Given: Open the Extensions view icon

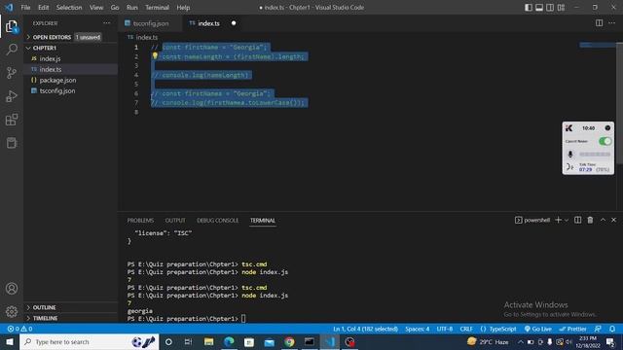Looking at the screenshot, I should (x=12, y=120).
